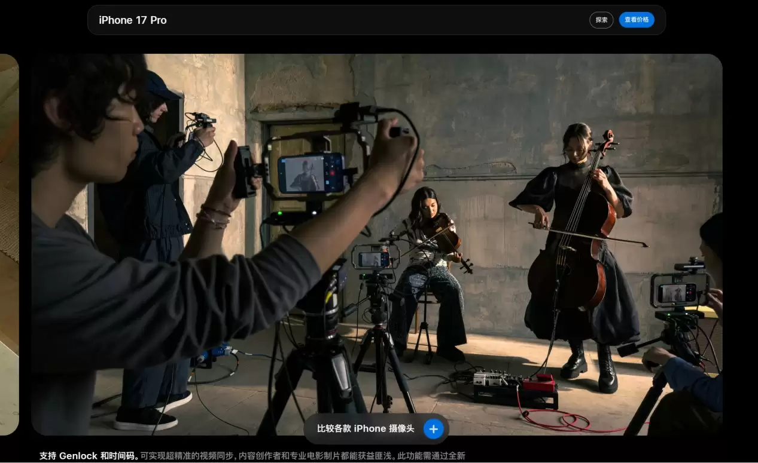Click the gray caption description text
Screen dimensions: 758x463
pyautogui.click(x=302, y=456)
